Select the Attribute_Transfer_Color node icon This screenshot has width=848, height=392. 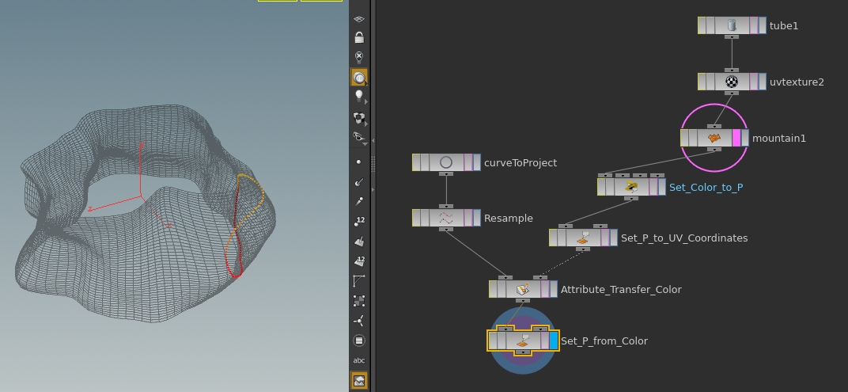click(523, 289)
